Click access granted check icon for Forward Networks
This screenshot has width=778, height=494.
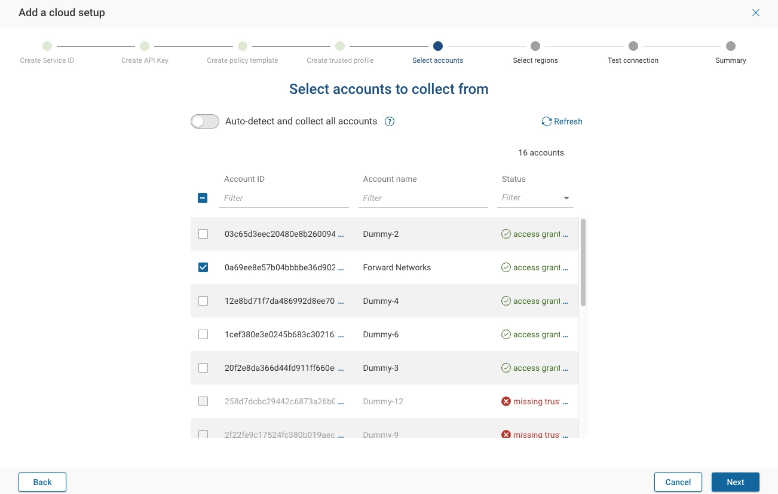(x=506, y=267)
